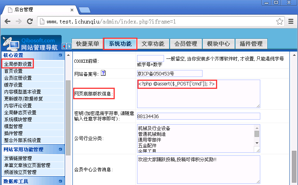This screenshot has width=298, height=185.
Task: Click the 密钥 input field
Action: point(199,116)
